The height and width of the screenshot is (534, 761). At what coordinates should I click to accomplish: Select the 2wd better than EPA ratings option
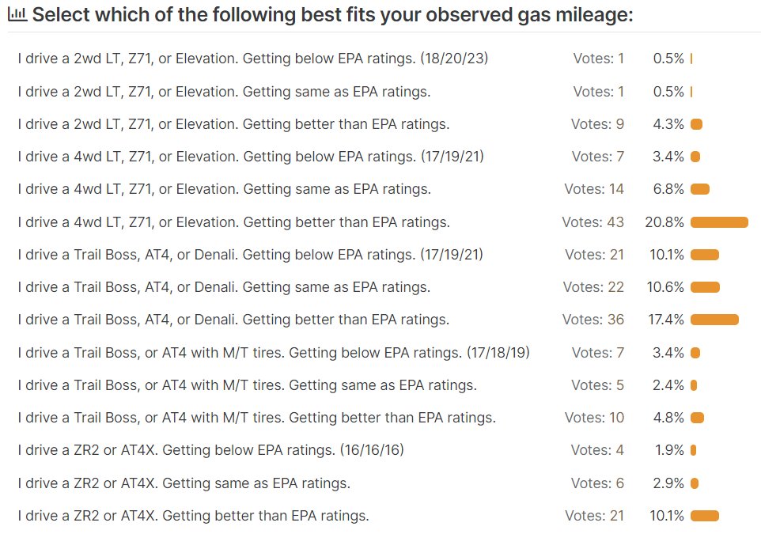(x=233, y=124)
